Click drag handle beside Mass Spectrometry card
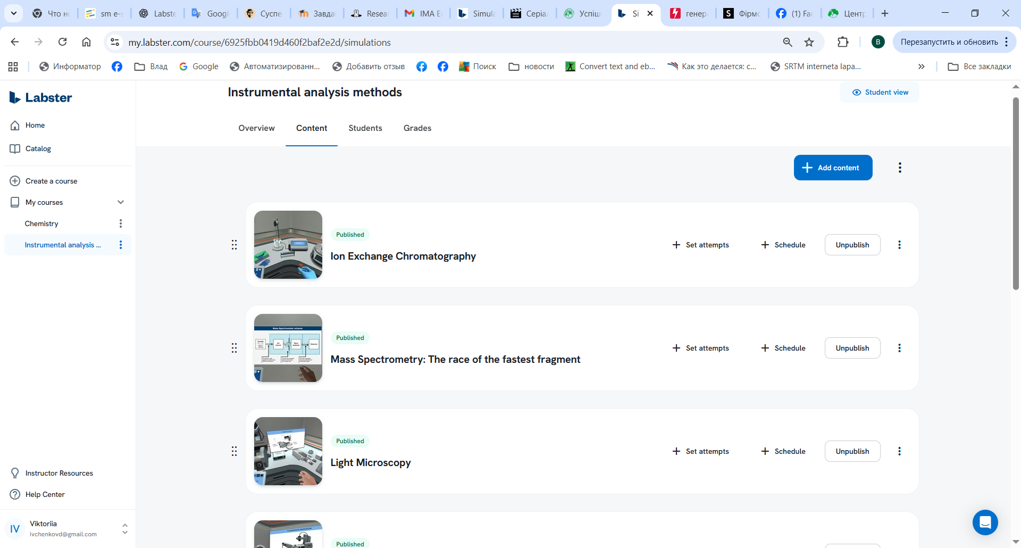The width and height of the screenshot is (1021, 548). pyautogui.click(x=234, y=348)
